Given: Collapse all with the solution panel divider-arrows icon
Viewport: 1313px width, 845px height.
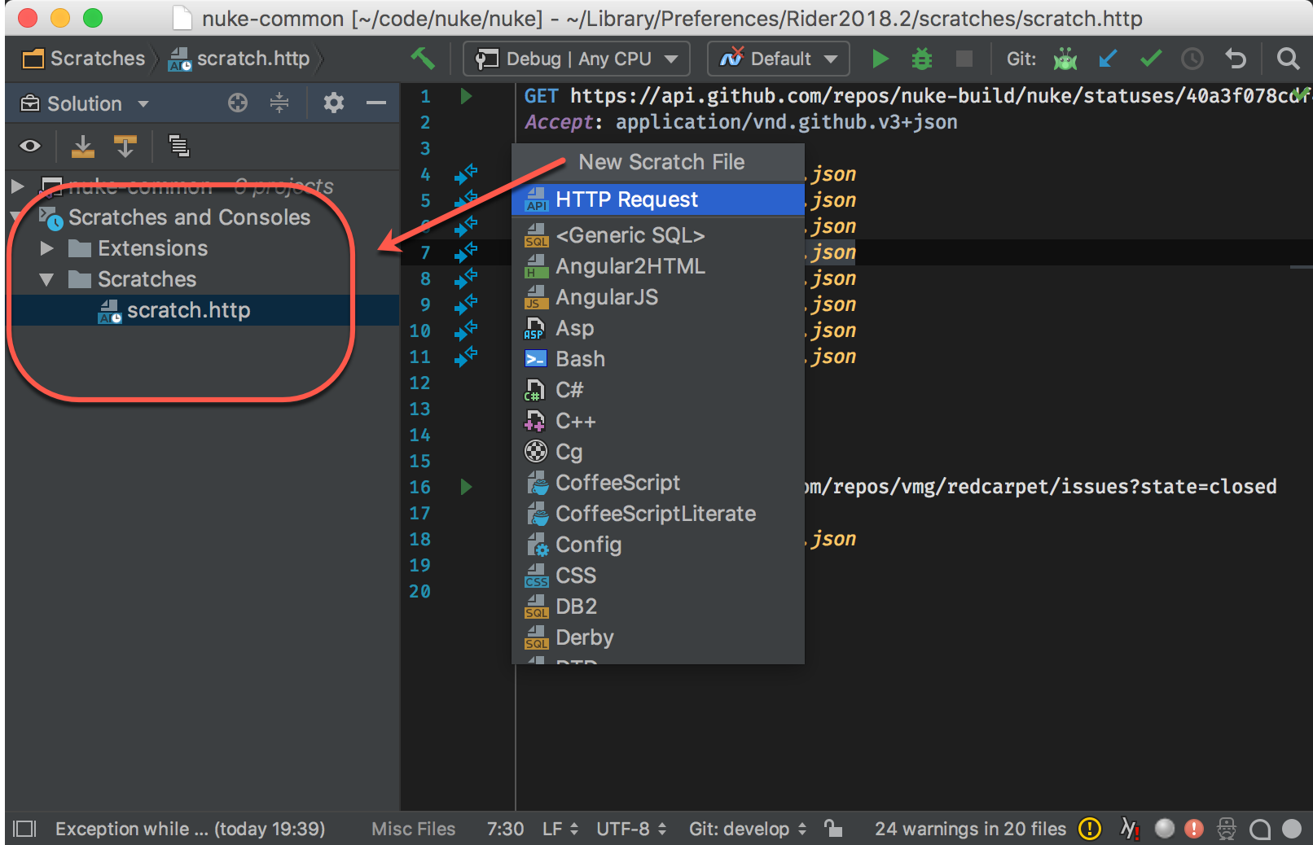Looking at the screenshot, I should click(x=279, y=103).
